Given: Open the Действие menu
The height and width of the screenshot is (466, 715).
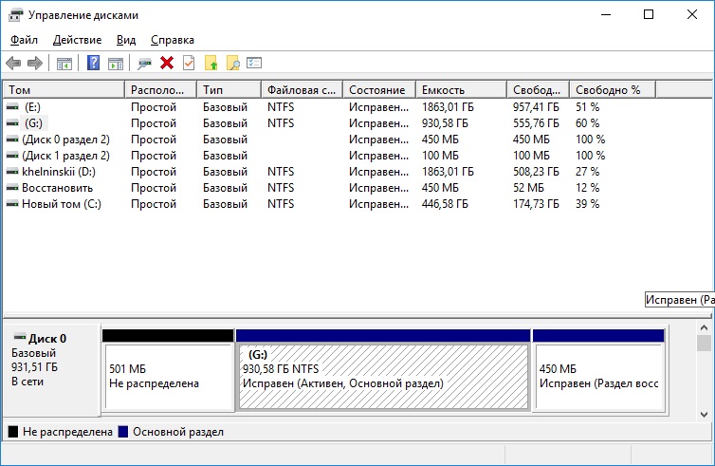Looking at the screenshot, I should 77,40.
